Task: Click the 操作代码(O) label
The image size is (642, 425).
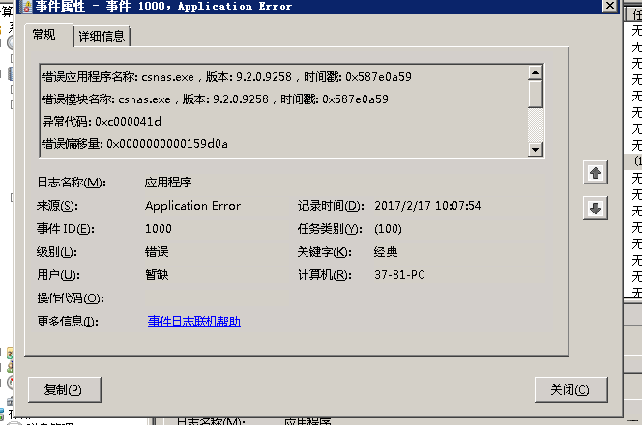Action: [71, 298]
